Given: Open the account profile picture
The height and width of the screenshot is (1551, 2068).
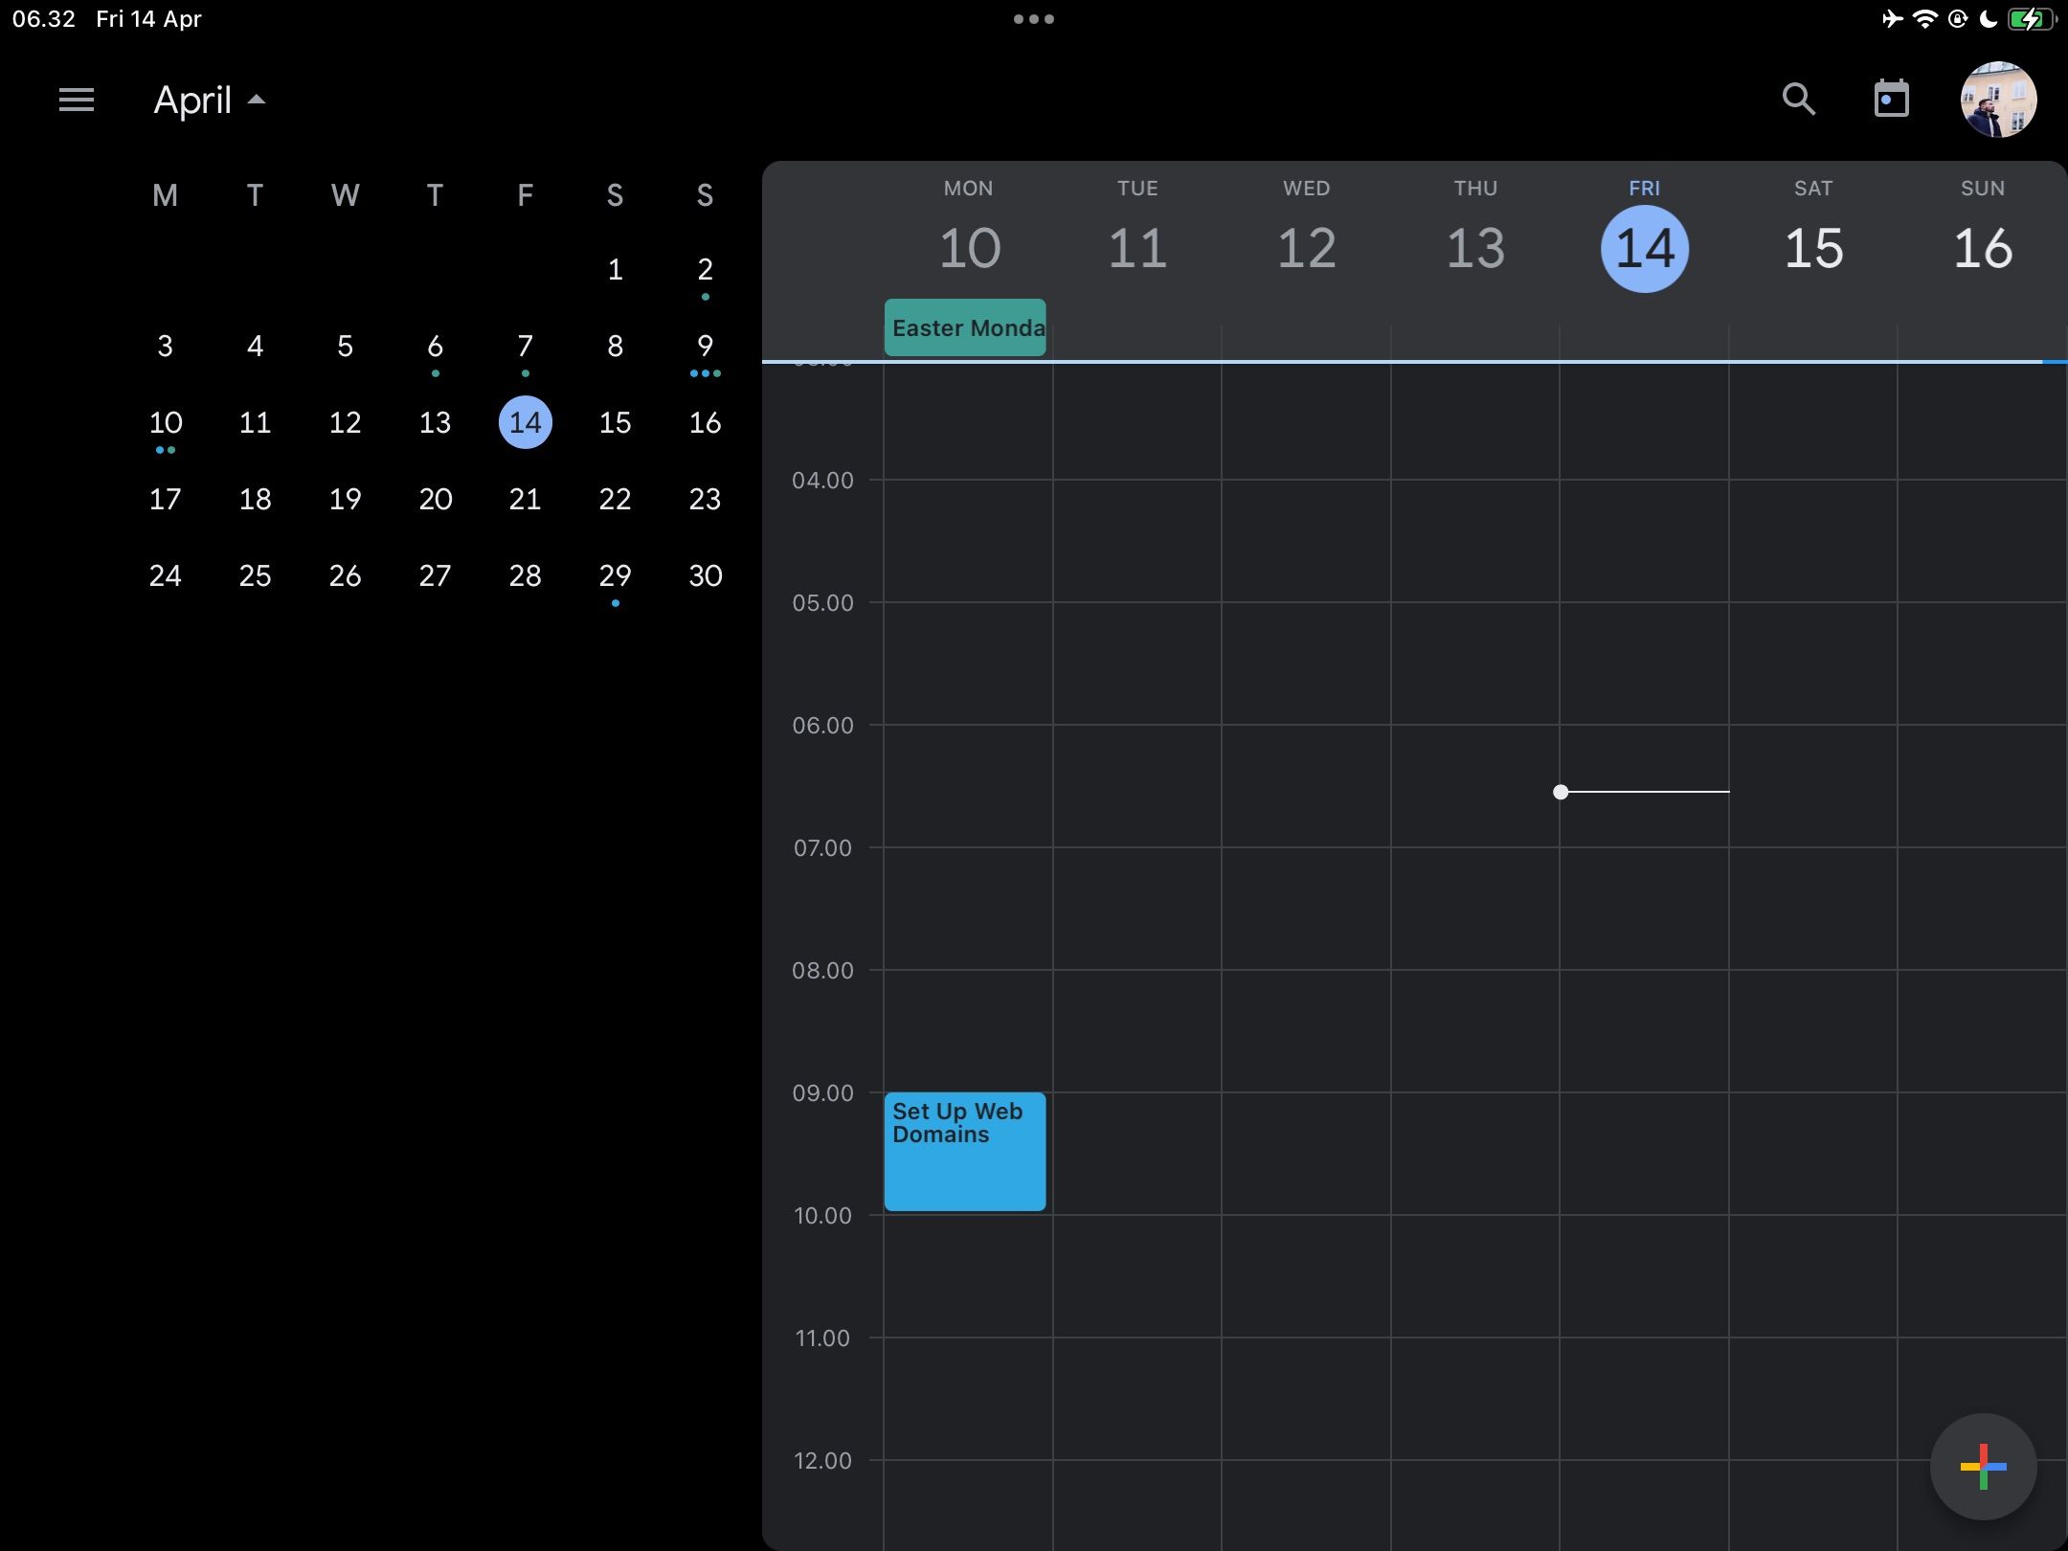Looking at the screenshot, I should coord(1999,100).
